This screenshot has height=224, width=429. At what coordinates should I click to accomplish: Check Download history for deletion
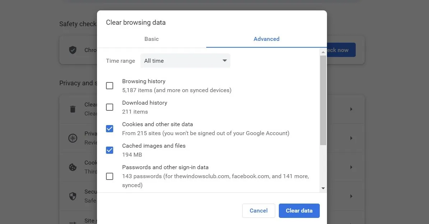(110, 107)
